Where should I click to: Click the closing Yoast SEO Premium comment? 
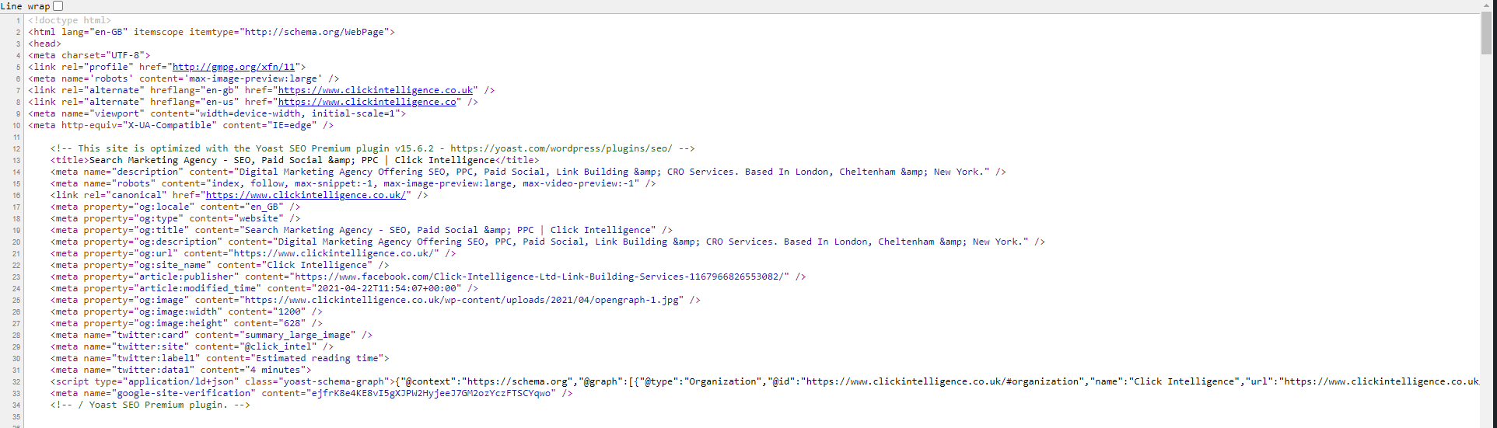(x=150, y=405)
